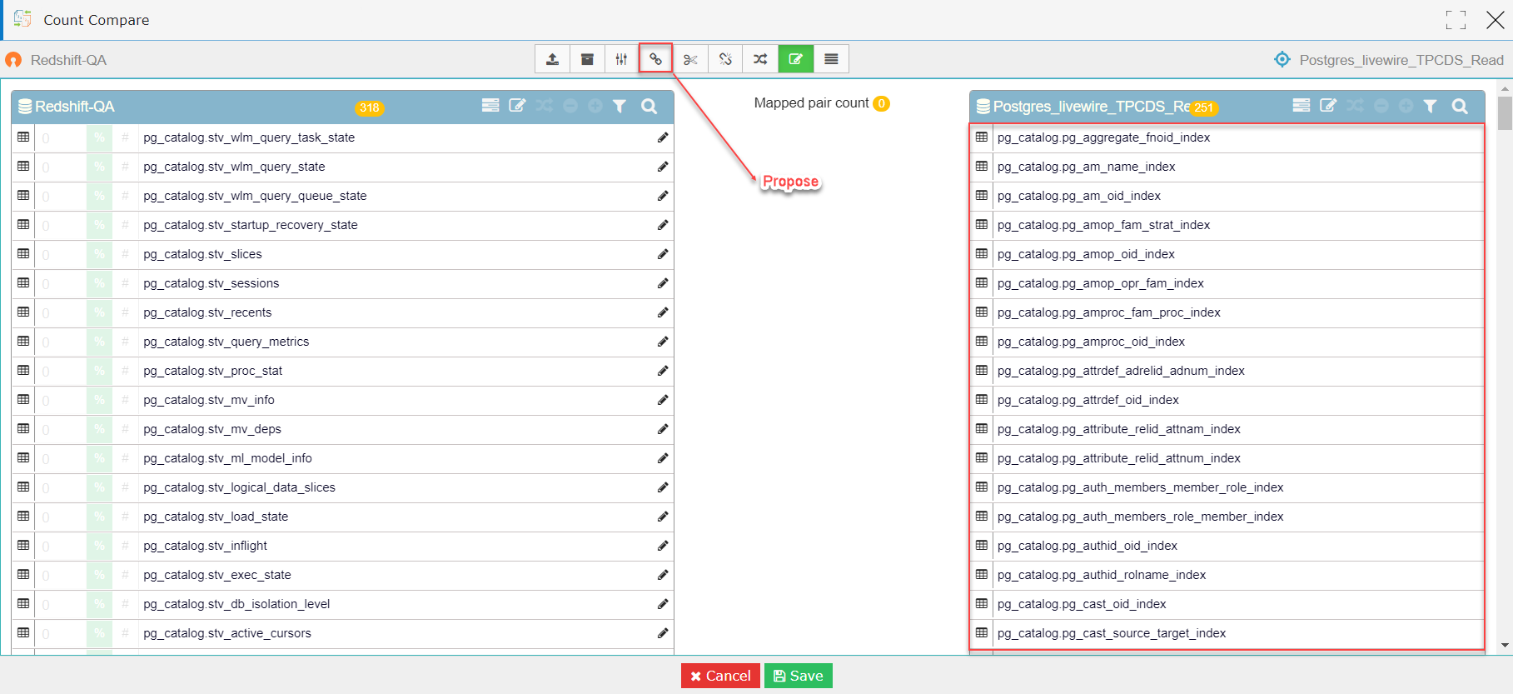Toggle the hash button for stv_query_metrics

point(125,342)
